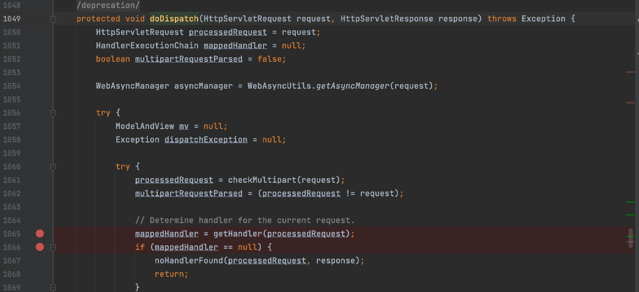Screen dimensions: 639x292
Task: Fold the inner try block at line 1060
Action: [53, 166]
